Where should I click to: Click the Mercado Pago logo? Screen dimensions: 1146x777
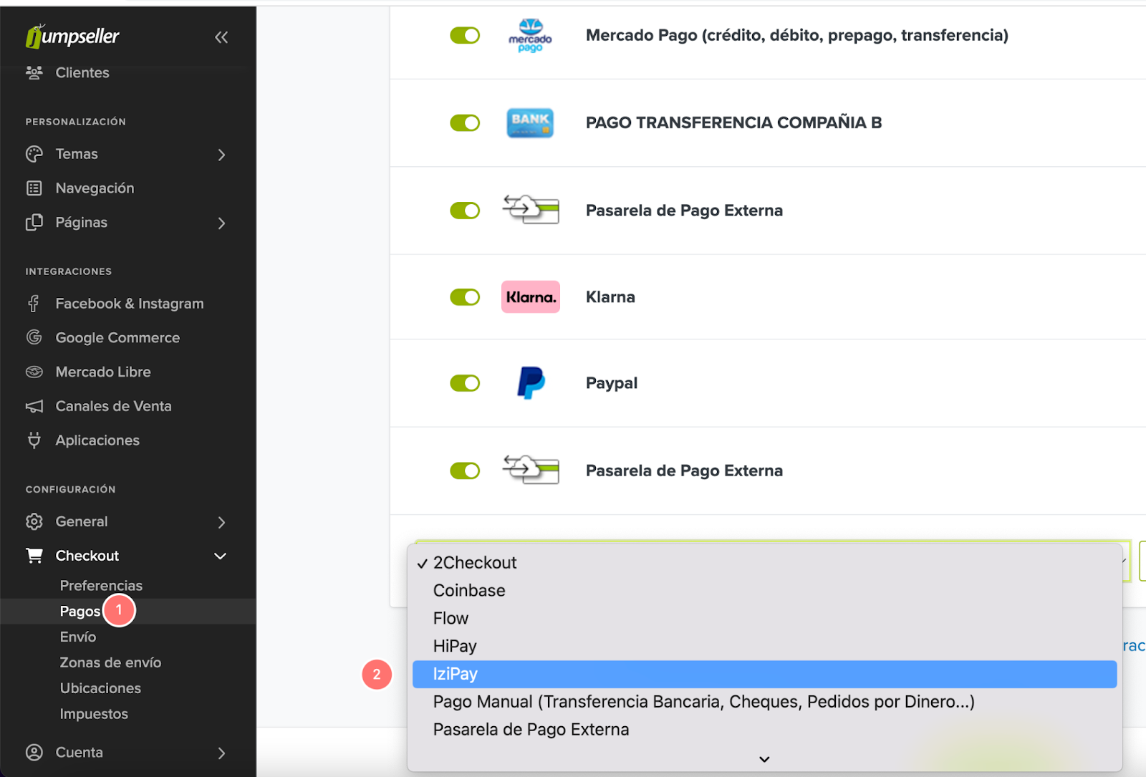tap(530, 35)
